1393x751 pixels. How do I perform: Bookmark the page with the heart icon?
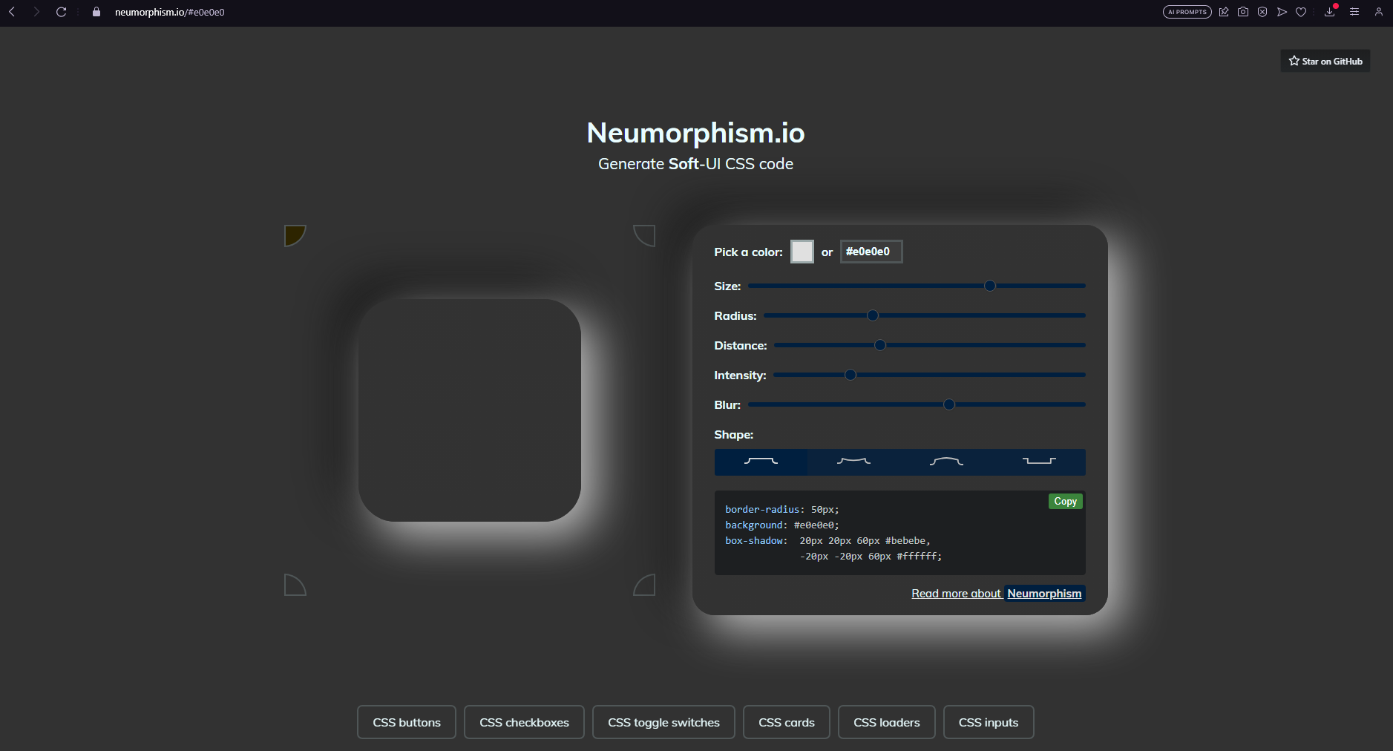tap(1301, 12)
